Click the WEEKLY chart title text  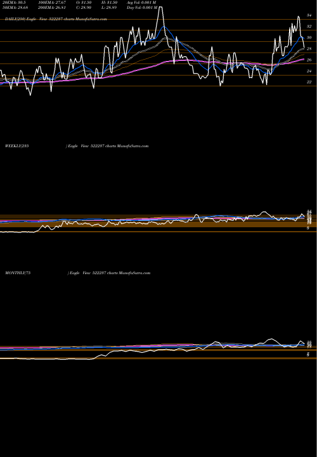(x=77, y=146)
